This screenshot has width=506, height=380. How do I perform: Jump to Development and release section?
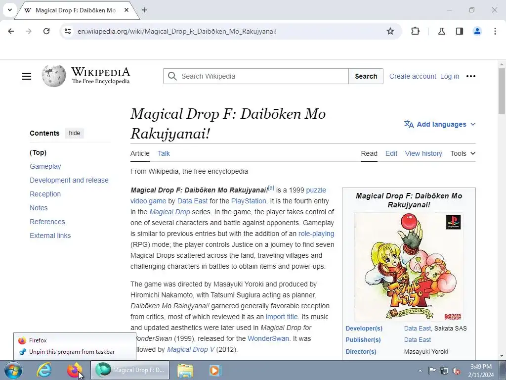(69, 180)
